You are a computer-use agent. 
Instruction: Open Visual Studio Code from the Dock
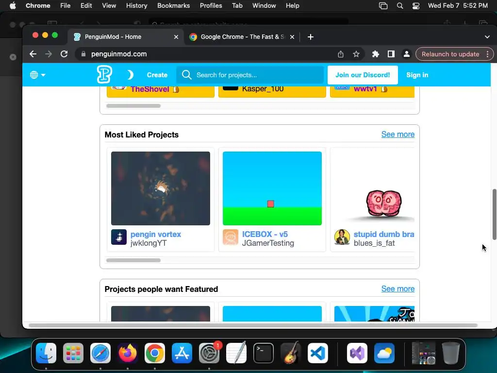(x=318, y=353)
